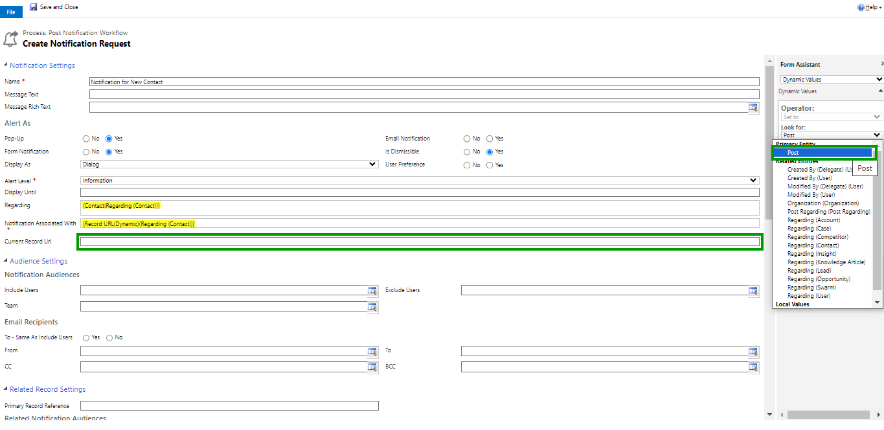Click the Save and Close disk icon
Screen dimensions: 884x430
(x=33, y=7)
